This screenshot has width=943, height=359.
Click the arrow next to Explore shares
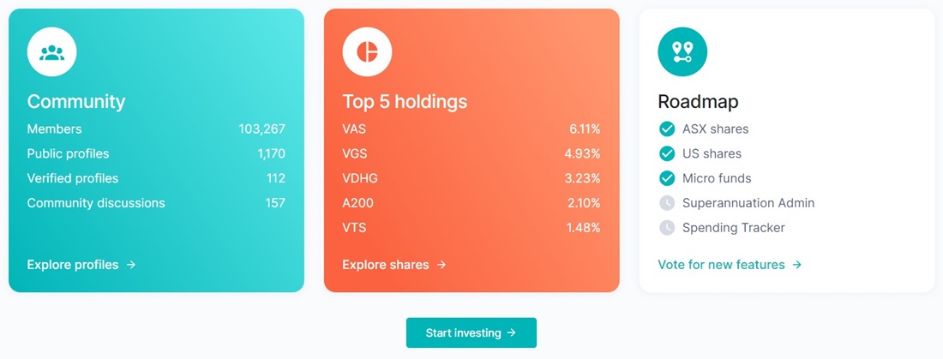(441, 265)
